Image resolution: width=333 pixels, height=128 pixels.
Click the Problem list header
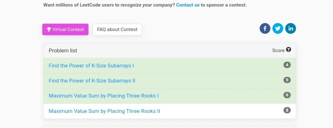63,51
